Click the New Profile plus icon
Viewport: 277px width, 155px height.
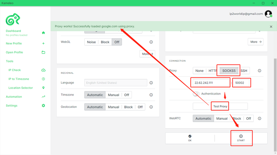pyautogui.click(x=43, y=44)
